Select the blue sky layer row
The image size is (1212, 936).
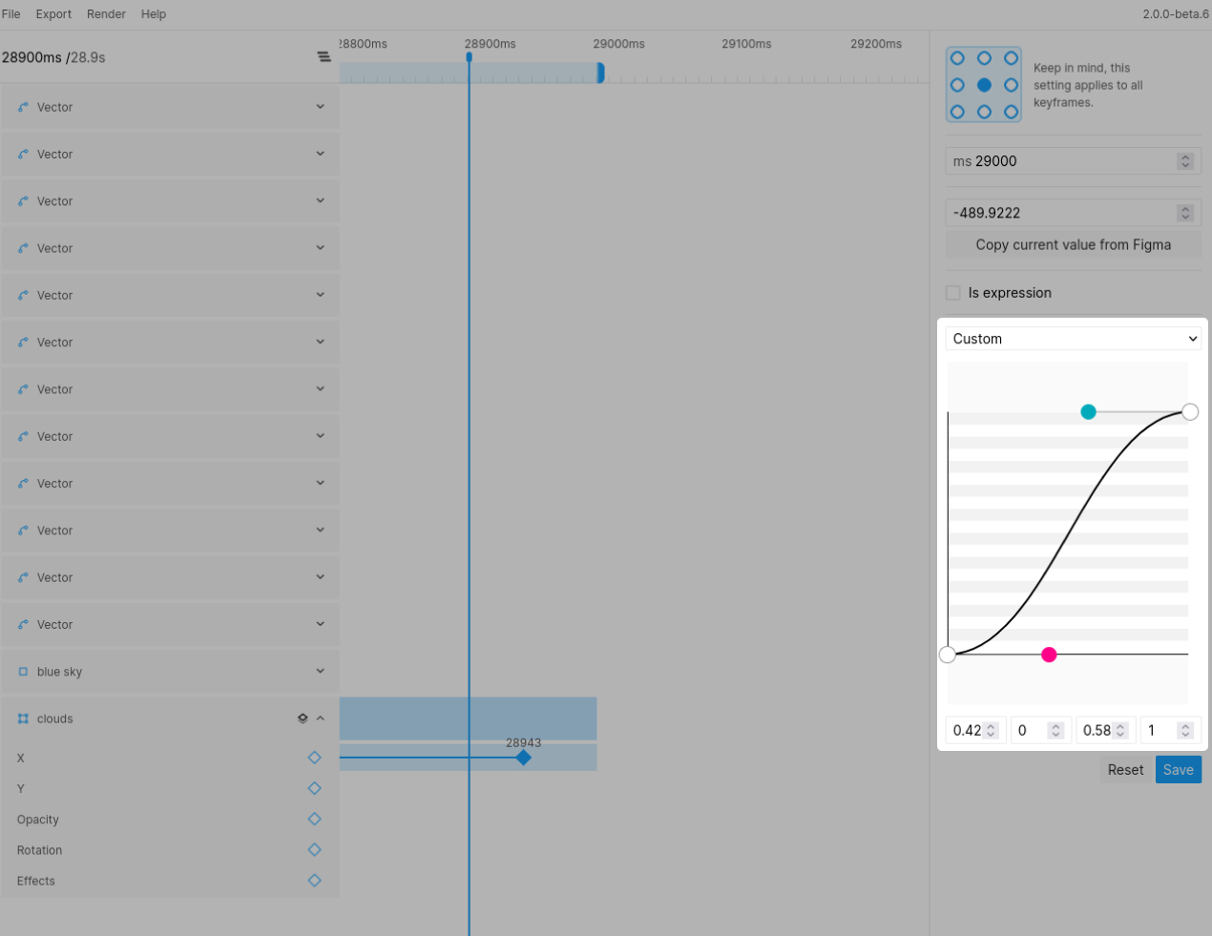pyautogui.click(x=170, y=672)
